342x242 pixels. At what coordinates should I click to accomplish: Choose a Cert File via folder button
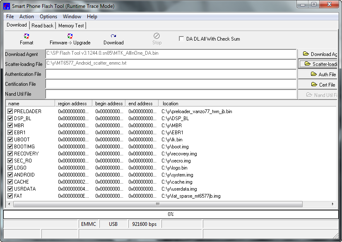[318, 85]
